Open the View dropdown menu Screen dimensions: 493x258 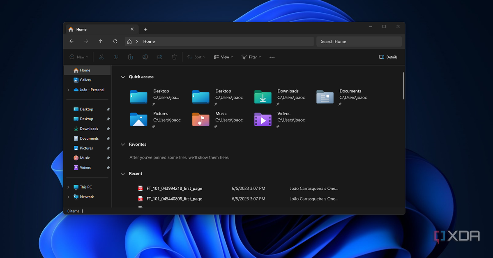(x=223, y=57)
